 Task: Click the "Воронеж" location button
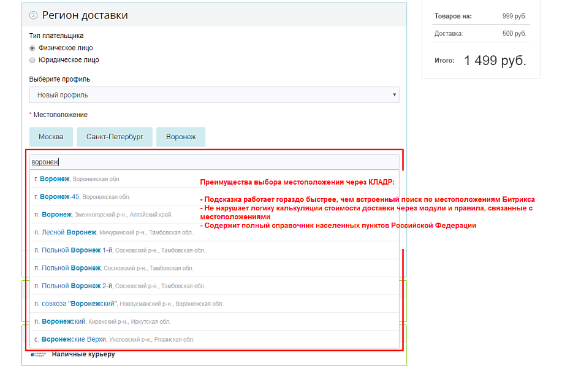coord(180,137)
